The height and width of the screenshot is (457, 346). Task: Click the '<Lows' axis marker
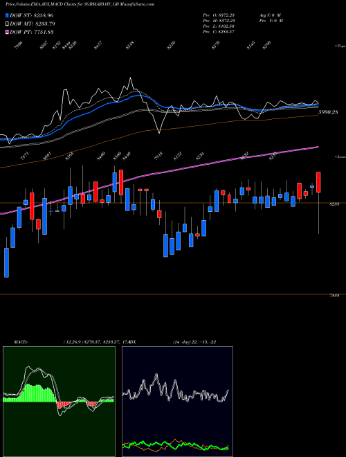click(x=340, y=156)
